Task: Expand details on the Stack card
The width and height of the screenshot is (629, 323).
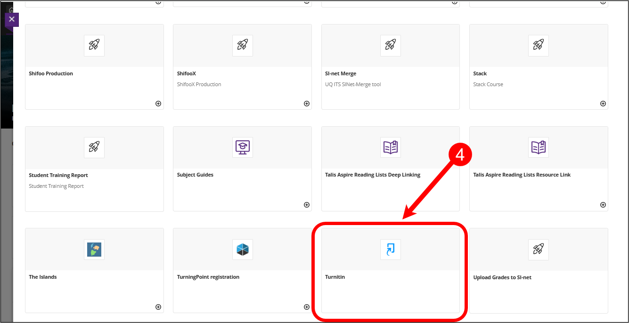Action: 603,103
